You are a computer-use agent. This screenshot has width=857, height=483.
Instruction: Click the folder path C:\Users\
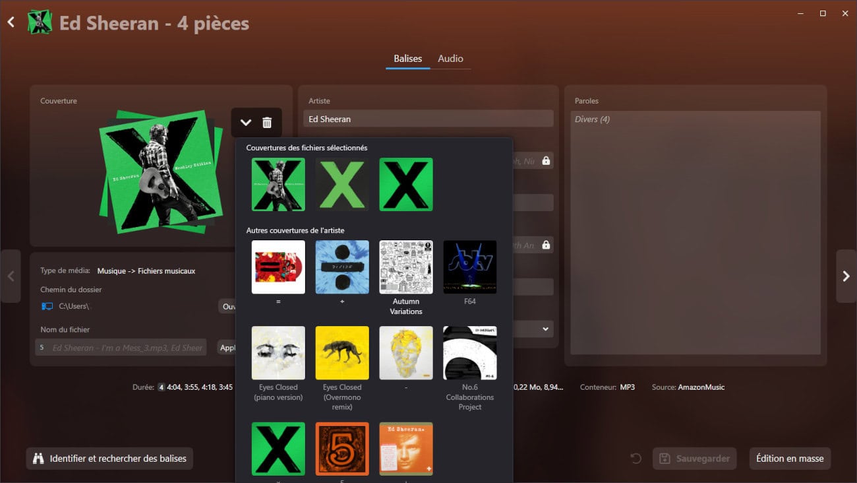(74, 306)
